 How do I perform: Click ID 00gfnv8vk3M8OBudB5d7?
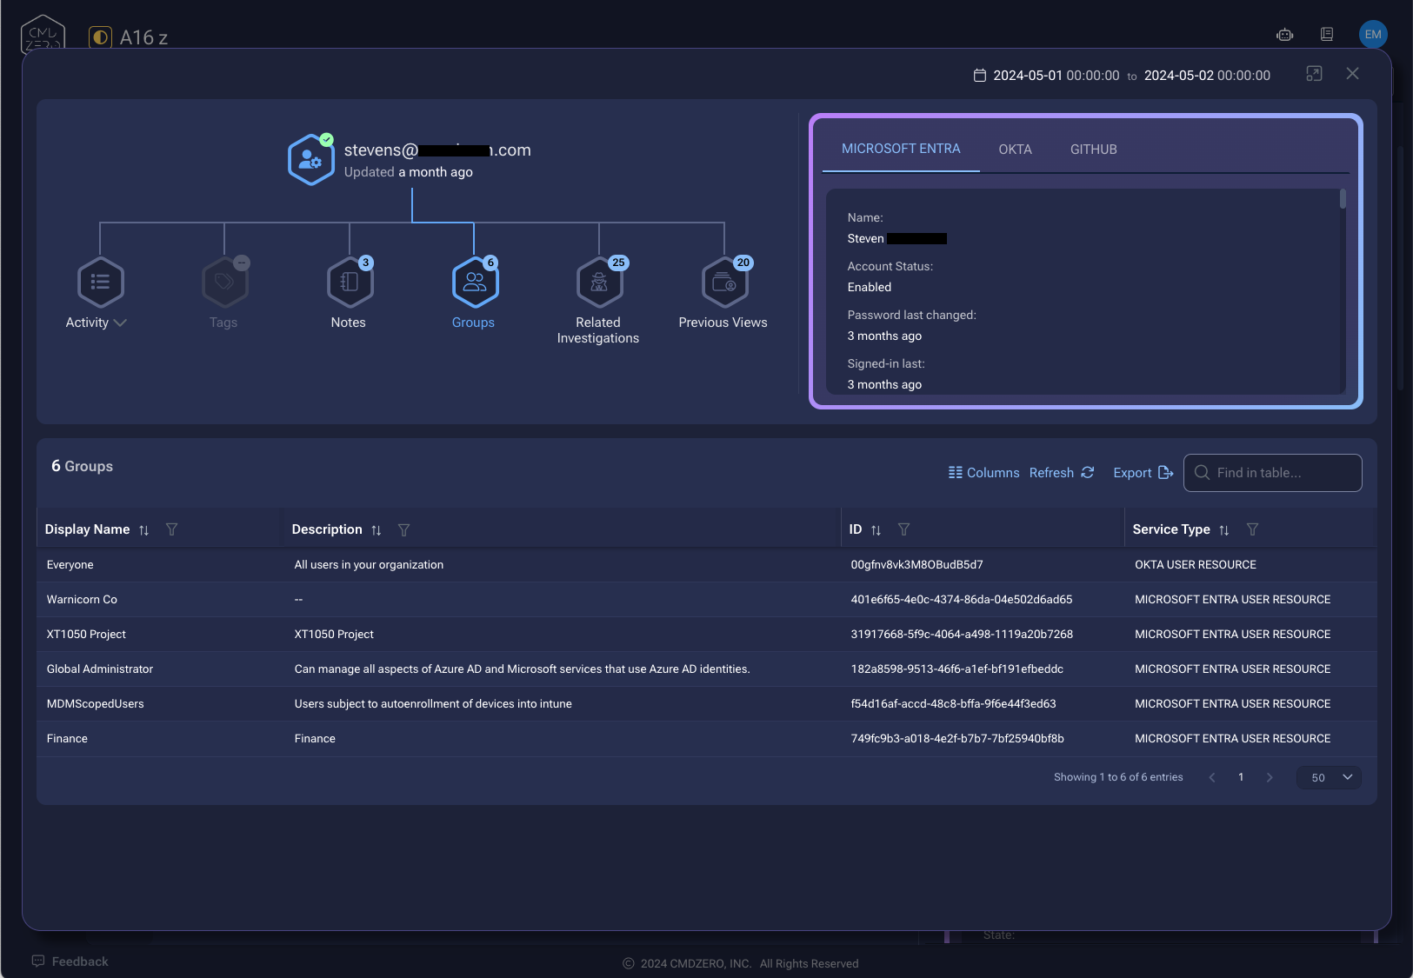[916, 565]
